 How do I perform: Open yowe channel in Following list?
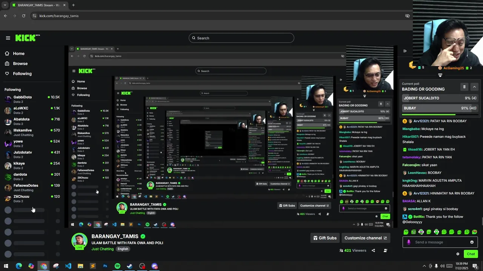pos(32,143)
